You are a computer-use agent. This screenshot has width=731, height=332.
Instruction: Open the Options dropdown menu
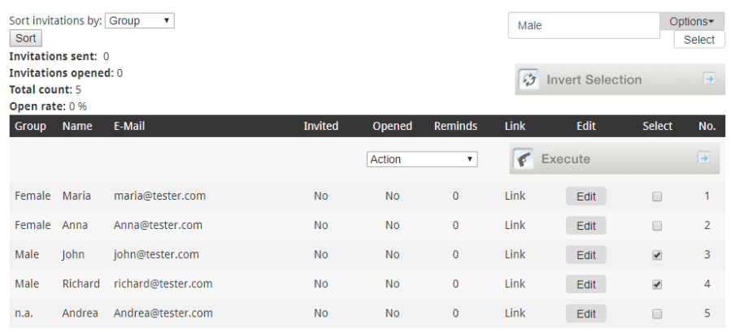pos(691,22)
